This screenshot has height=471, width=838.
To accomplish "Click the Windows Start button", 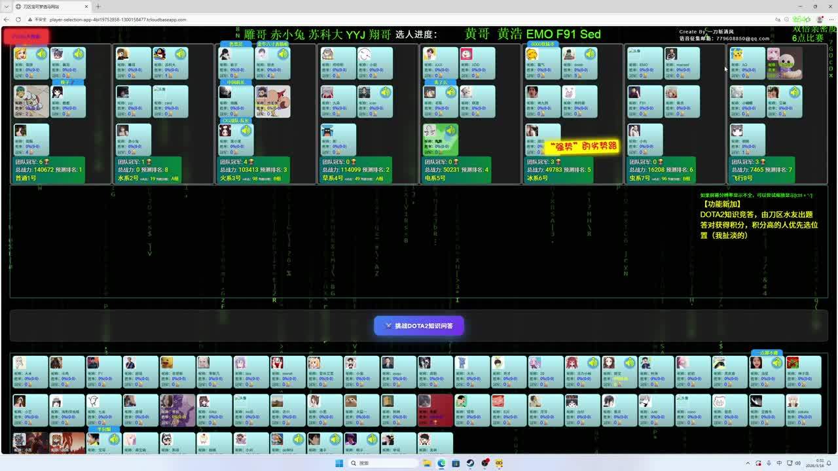I will point(339,463).
